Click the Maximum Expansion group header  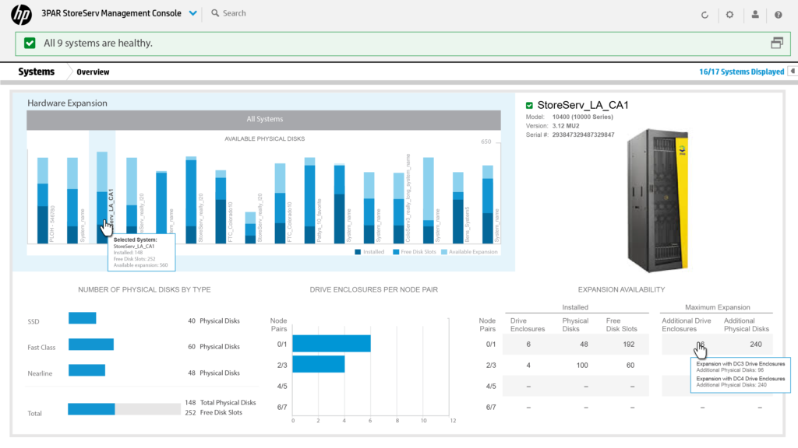pos(717,307)
